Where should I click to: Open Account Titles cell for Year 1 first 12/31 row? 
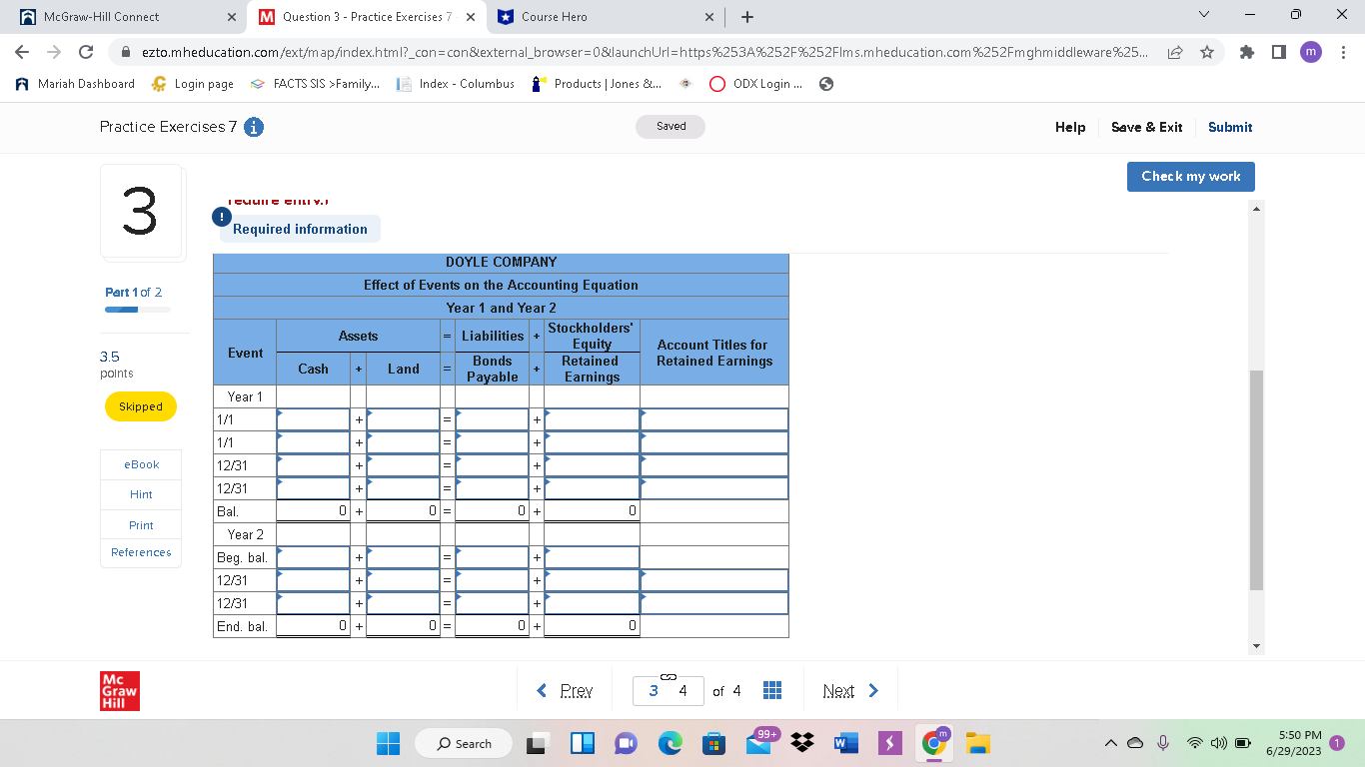714,465
